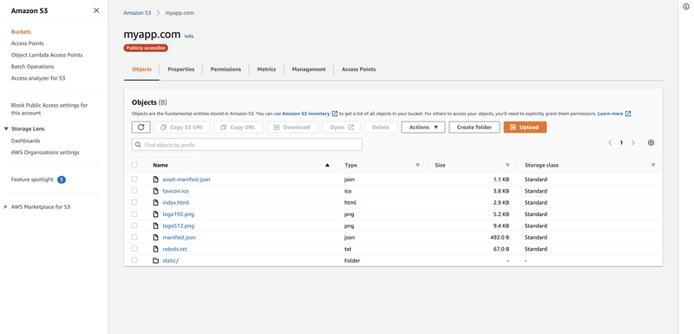Open the static/ folder link
The width and height of the screenshot is (694, 334).
(170, 260)
